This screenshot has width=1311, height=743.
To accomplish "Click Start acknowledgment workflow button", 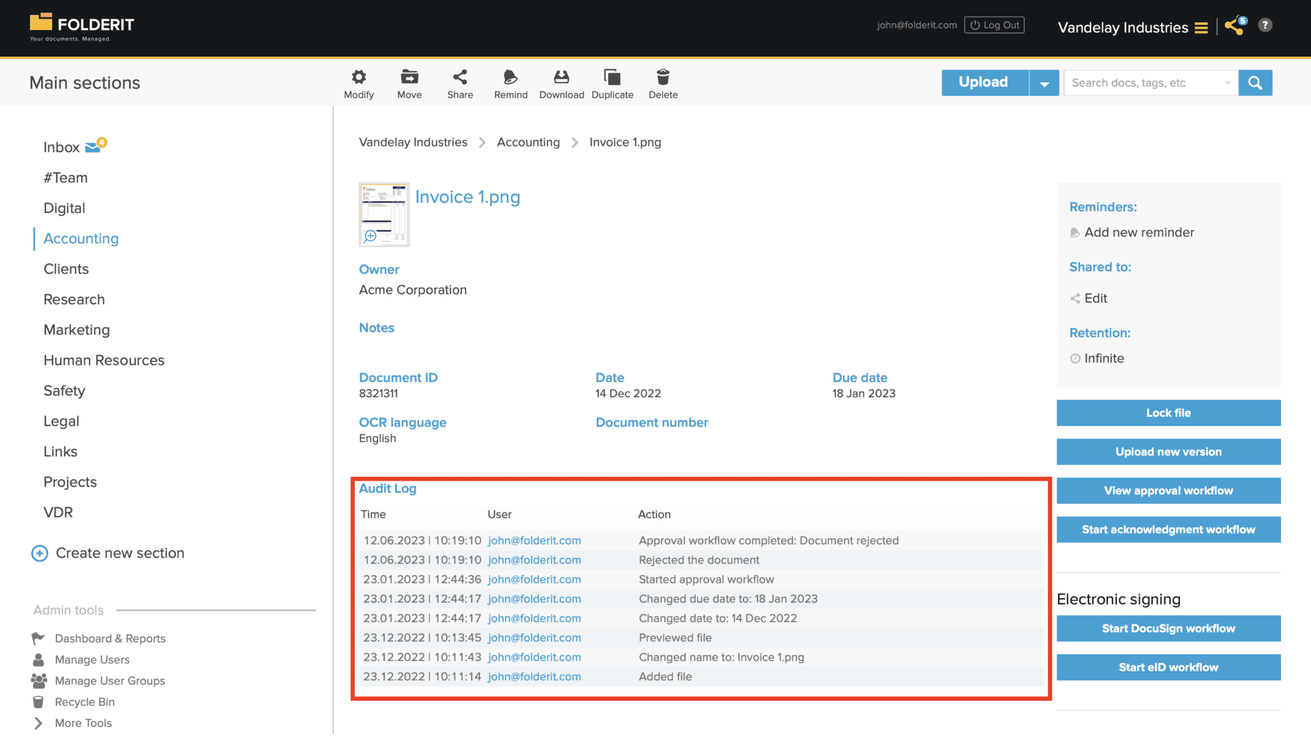I will tap(1168, 530).
